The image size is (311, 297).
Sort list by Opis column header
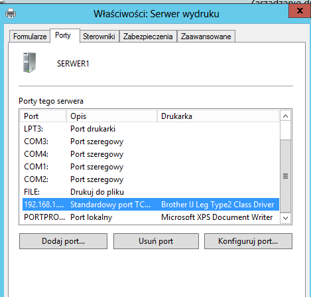pyautogui.click(x=111, y=116)
